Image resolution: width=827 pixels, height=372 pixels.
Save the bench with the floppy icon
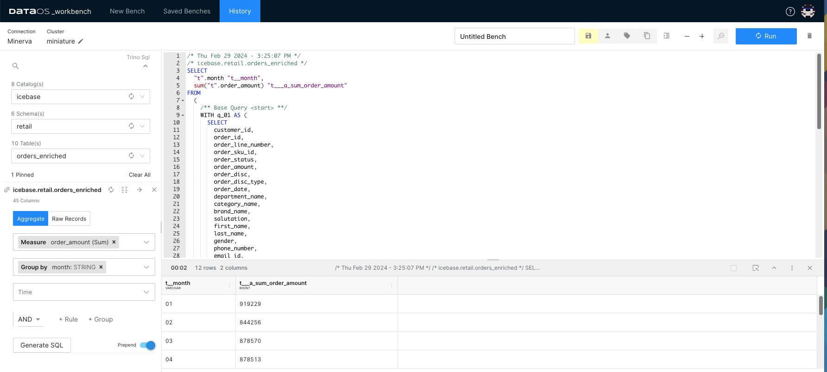[x=588, y=36]
